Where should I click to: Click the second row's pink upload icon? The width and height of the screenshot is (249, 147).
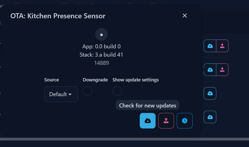point(222,70)
